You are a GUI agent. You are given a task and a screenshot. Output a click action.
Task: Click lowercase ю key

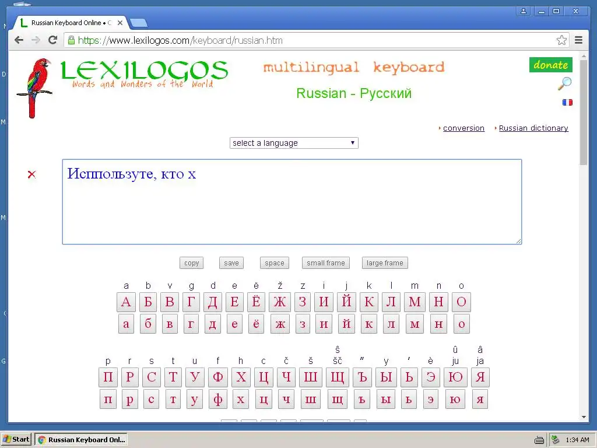coord(455,399)
